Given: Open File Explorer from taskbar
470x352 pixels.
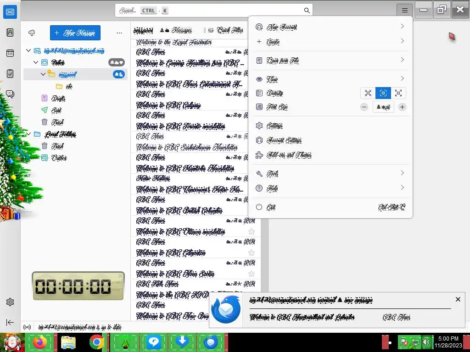Looking at the screenshot, I should tap(68, 342).
